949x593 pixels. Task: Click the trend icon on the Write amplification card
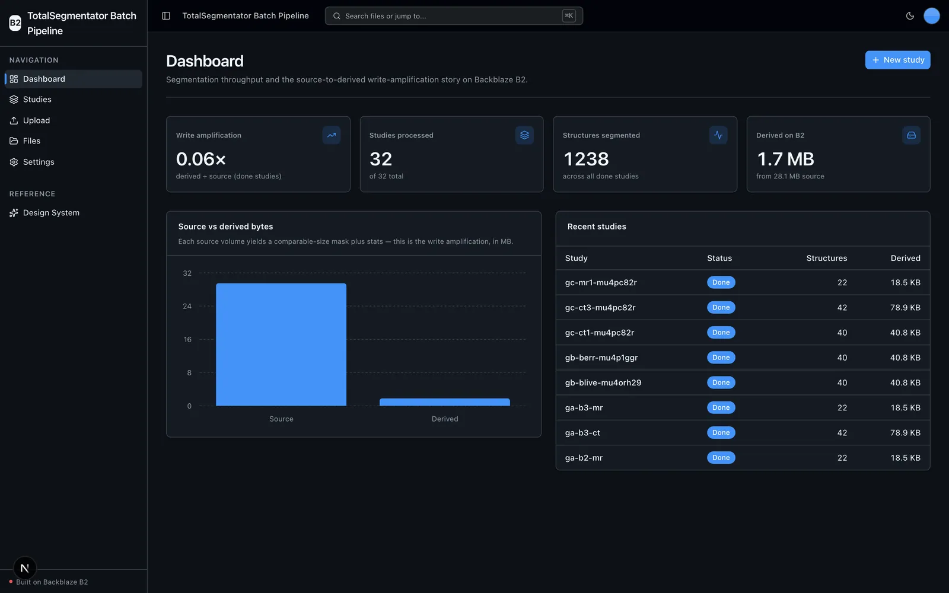[x=332, y=135]
